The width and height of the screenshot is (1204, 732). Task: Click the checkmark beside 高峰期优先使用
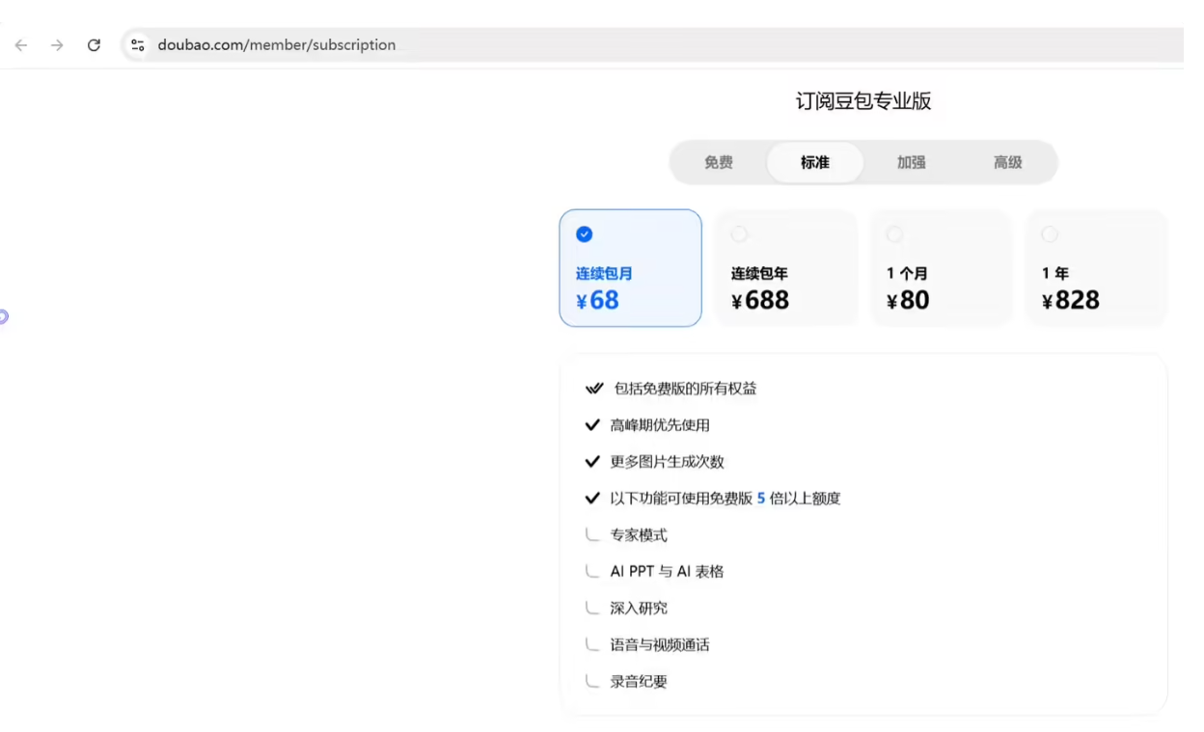(x=592, y=425)
